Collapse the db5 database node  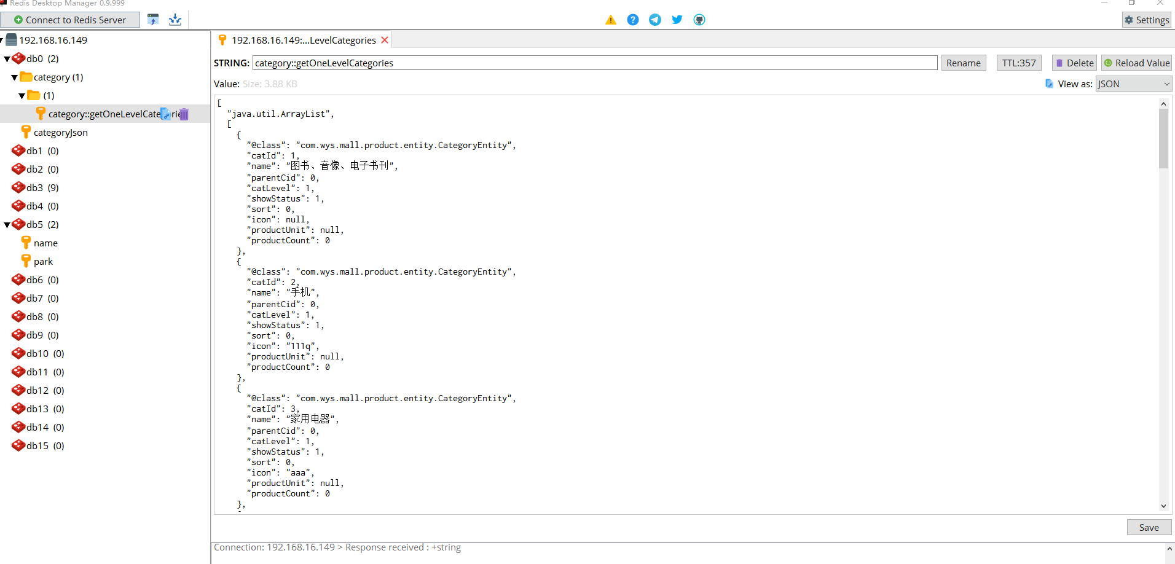(x=6, y=224)
